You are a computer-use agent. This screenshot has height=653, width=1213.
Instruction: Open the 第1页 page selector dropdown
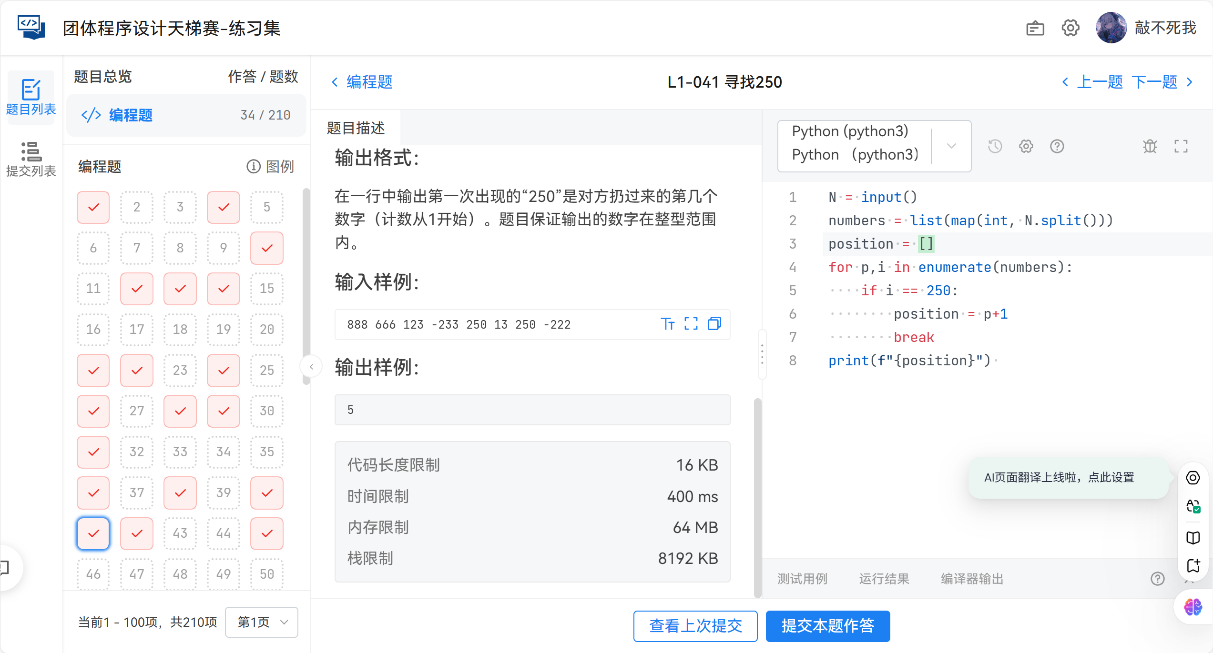262,622
